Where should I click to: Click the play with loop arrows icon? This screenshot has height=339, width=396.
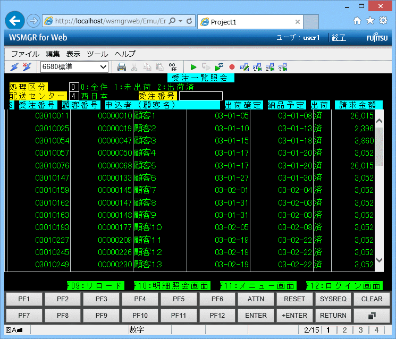[219, 67]
